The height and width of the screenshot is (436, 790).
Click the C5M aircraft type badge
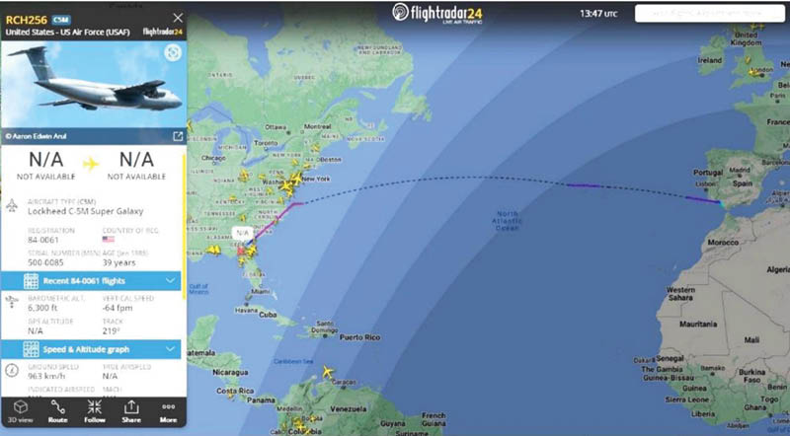tap(61, 19)
